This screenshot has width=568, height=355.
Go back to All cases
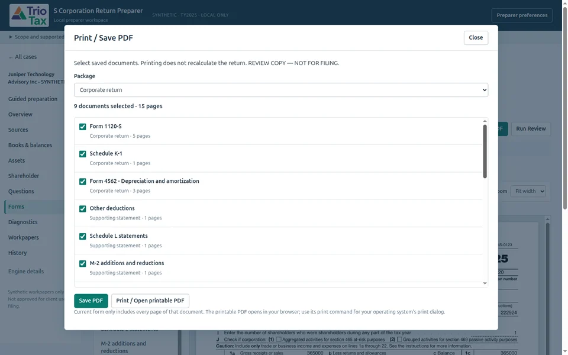click(22, 57)
